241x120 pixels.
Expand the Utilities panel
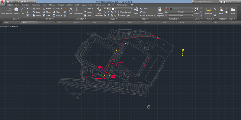point(210,19)
